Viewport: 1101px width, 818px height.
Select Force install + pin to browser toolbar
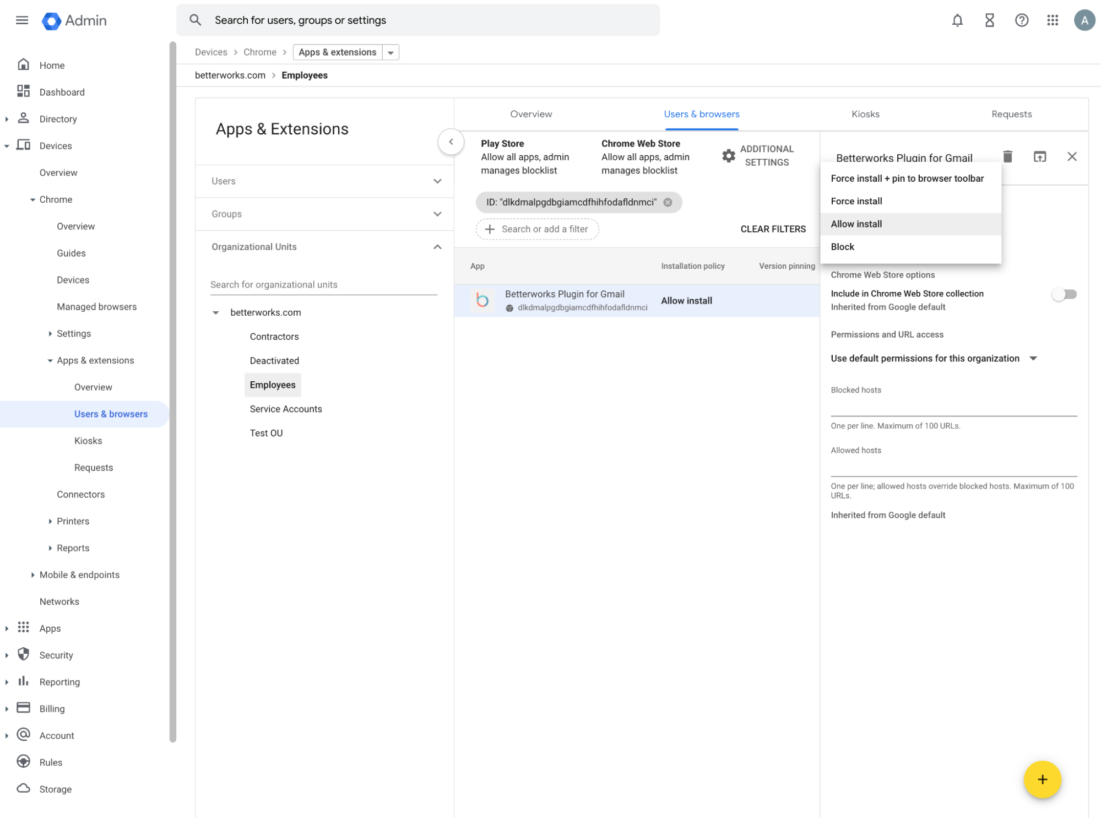pyautogui.click(x=910, y=178)
